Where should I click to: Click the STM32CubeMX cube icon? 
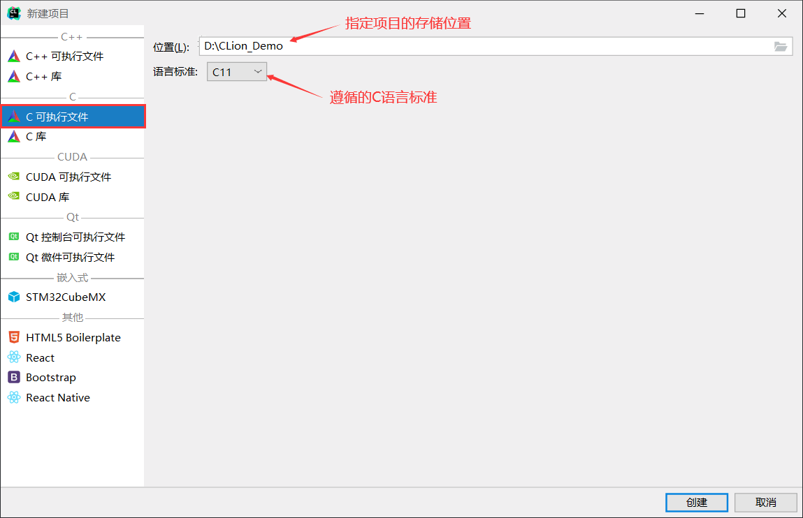pos(14,297)
